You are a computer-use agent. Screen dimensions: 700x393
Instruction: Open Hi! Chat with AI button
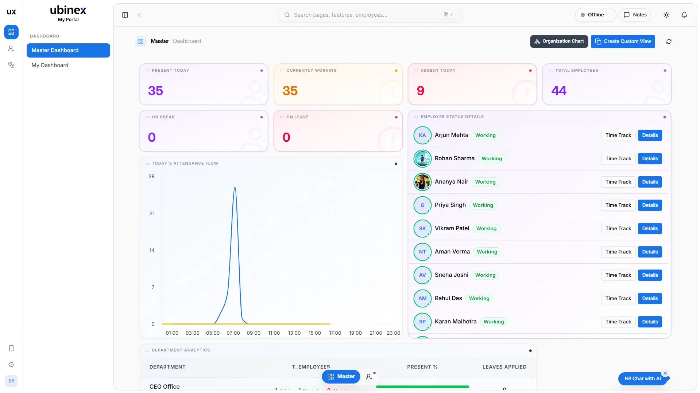click(643, 379)
